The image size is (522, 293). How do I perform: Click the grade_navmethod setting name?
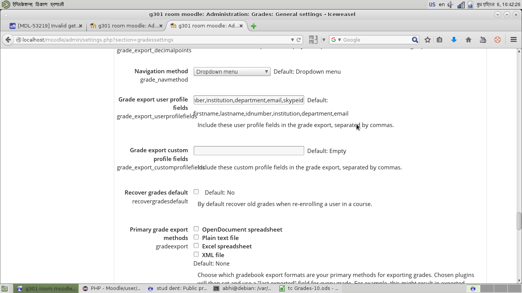164,80
